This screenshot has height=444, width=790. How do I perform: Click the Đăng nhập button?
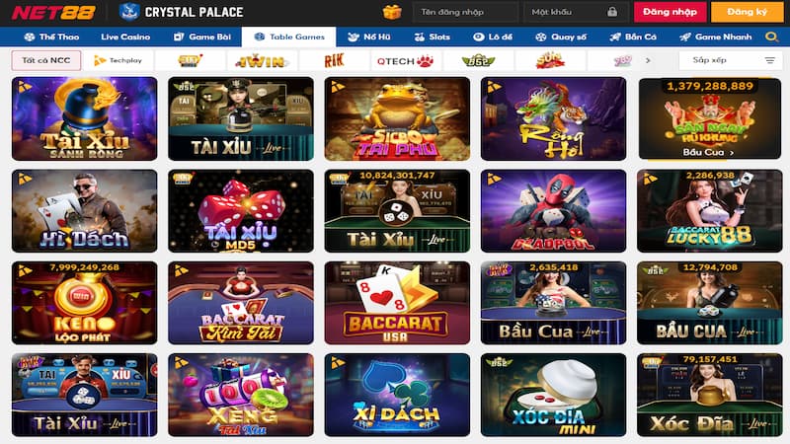(670, 12)
